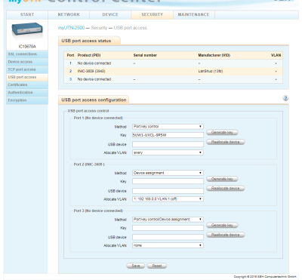Reallocate device for Port 2

[226, 188]
